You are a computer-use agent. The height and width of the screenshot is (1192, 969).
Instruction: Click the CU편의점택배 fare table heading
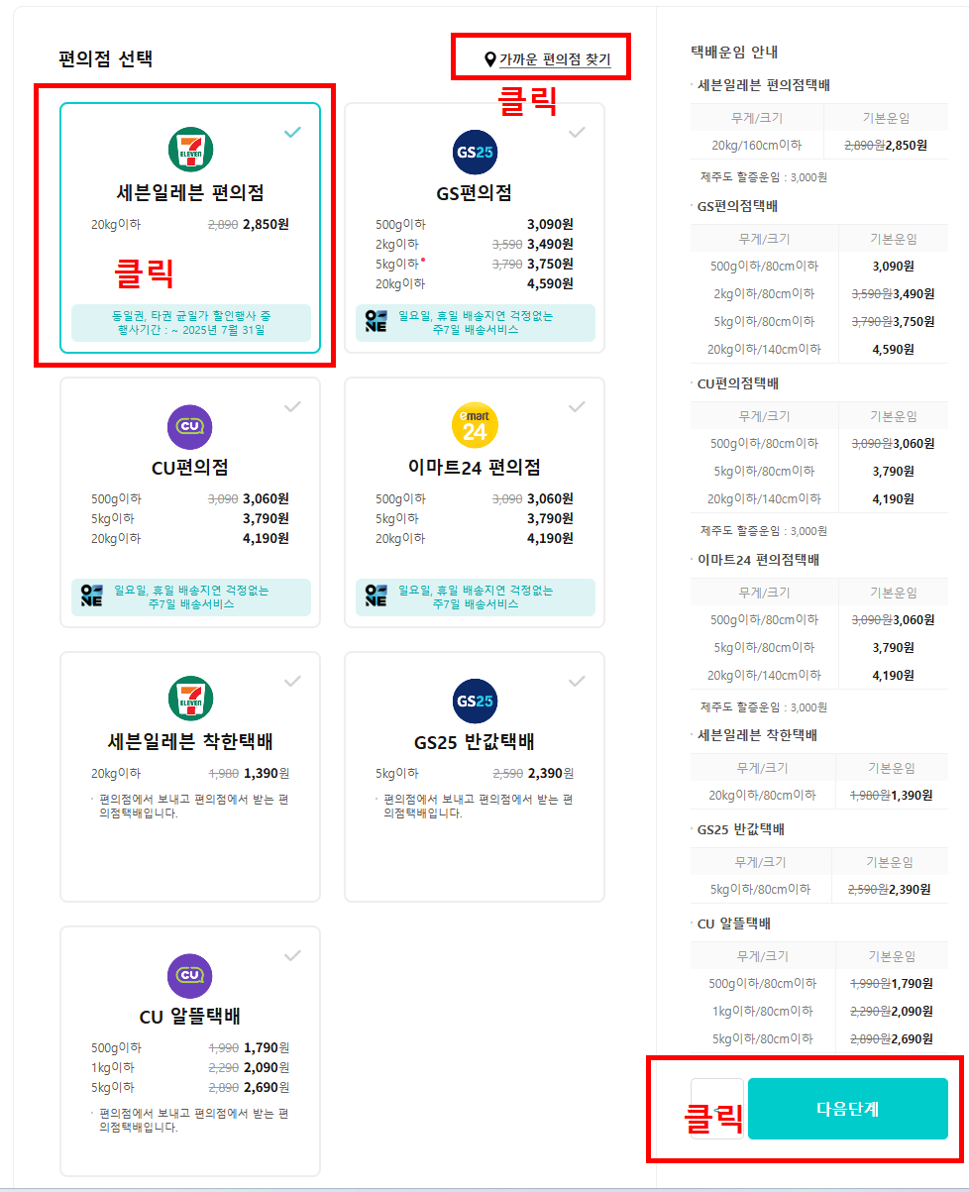[738, 382]
